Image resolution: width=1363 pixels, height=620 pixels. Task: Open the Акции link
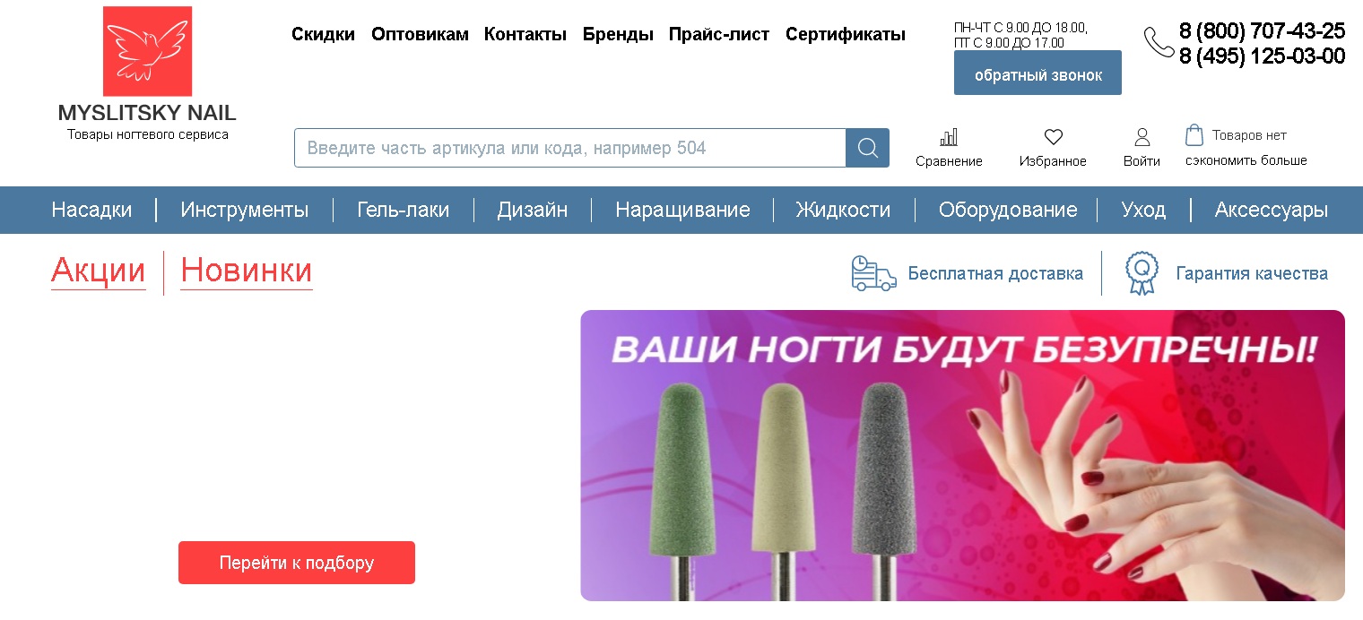[99, 271]
